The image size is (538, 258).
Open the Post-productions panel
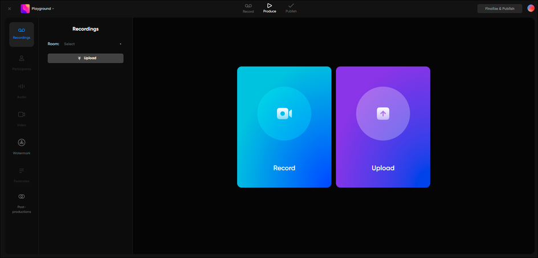(x=21, y=203)
